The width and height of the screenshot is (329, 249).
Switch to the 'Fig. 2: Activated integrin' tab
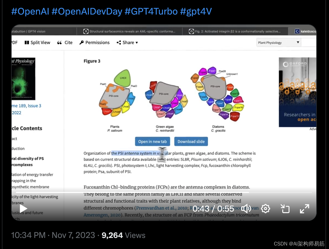(x=235, y=31)
